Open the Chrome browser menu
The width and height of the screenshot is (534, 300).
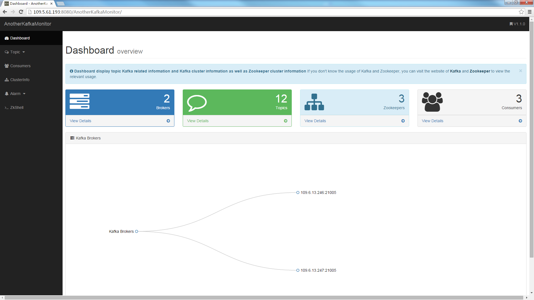click(530, 12)
